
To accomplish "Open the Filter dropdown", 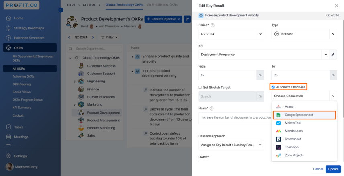I will click(109, 37).
